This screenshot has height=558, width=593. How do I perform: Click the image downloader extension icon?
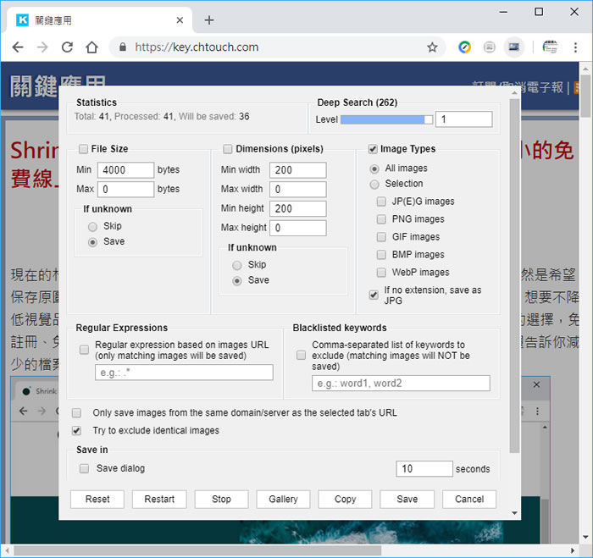(x=513, y=47)
